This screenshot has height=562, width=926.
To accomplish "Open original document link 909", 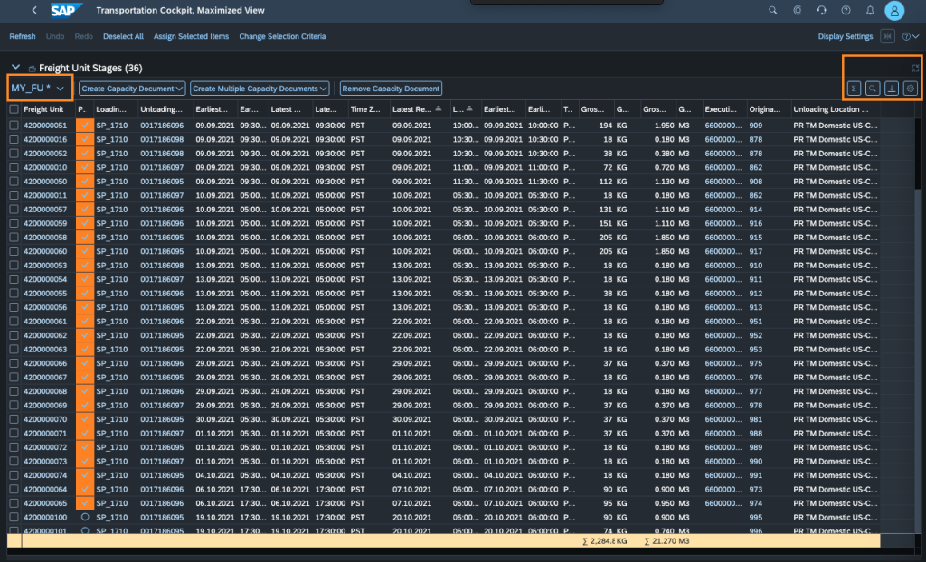I will 755,126.
